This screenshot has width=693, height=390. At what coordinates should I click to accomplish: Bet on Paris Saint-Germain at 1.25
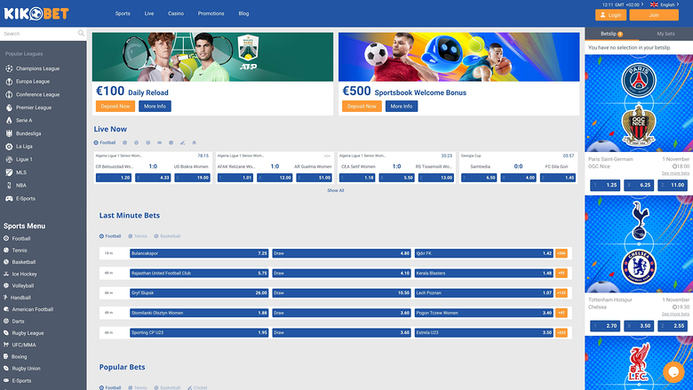pos(605,185)
